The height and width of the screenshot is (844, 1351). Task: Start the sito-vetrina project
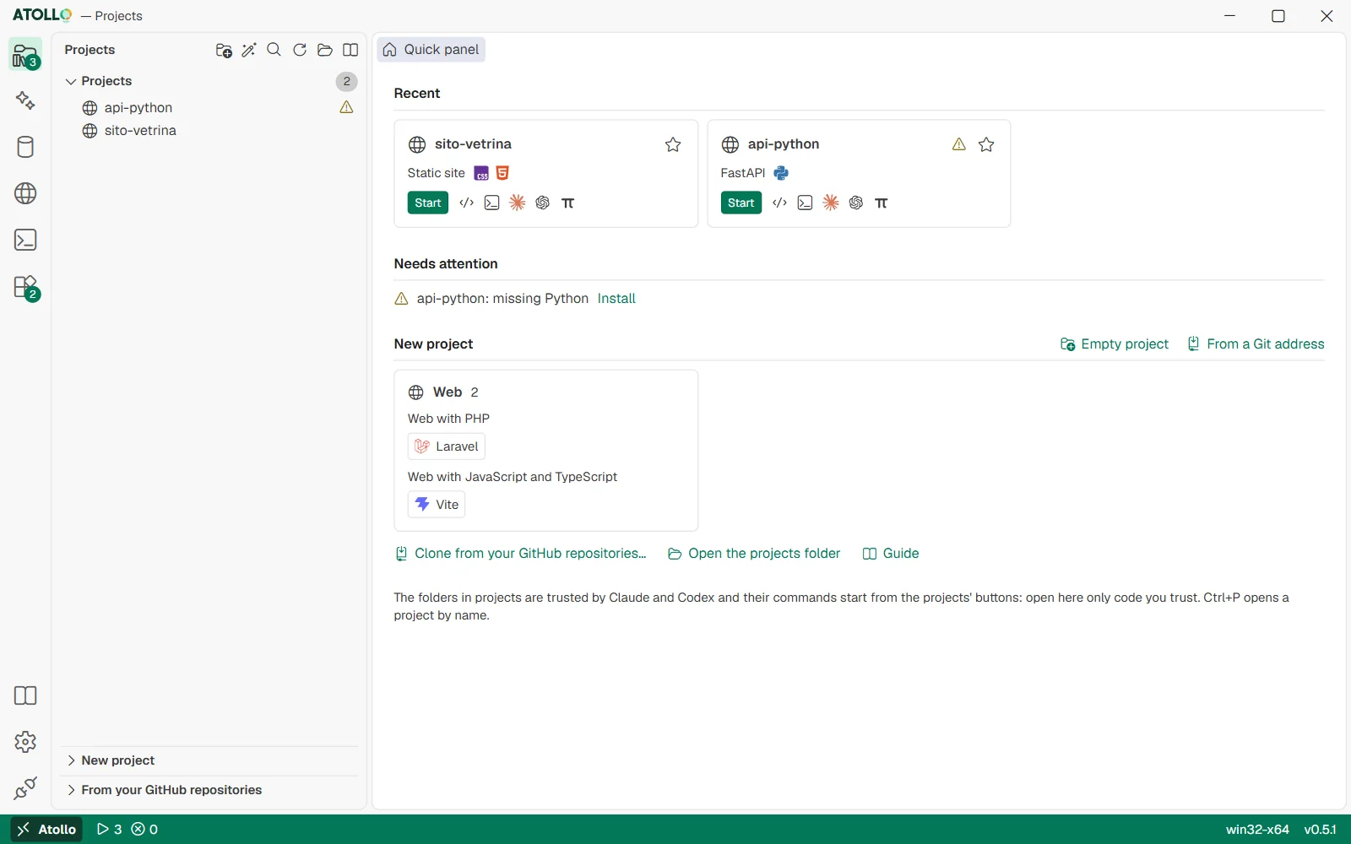pos(428,203)
